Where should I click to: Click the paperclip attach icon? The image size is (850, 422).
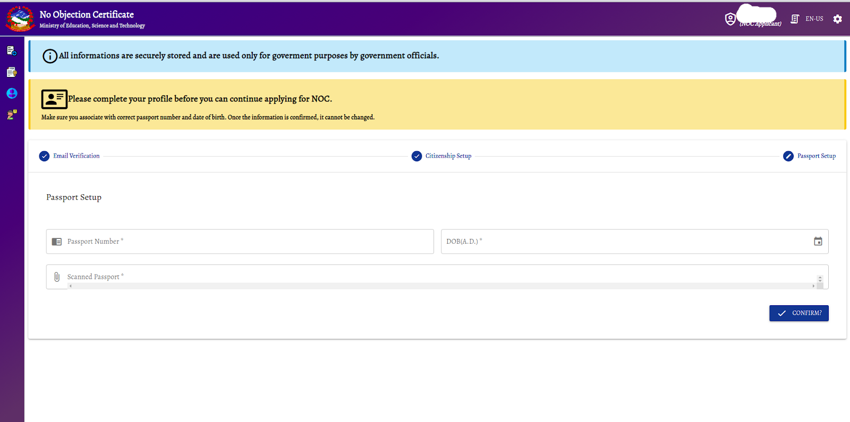(57, 277)
